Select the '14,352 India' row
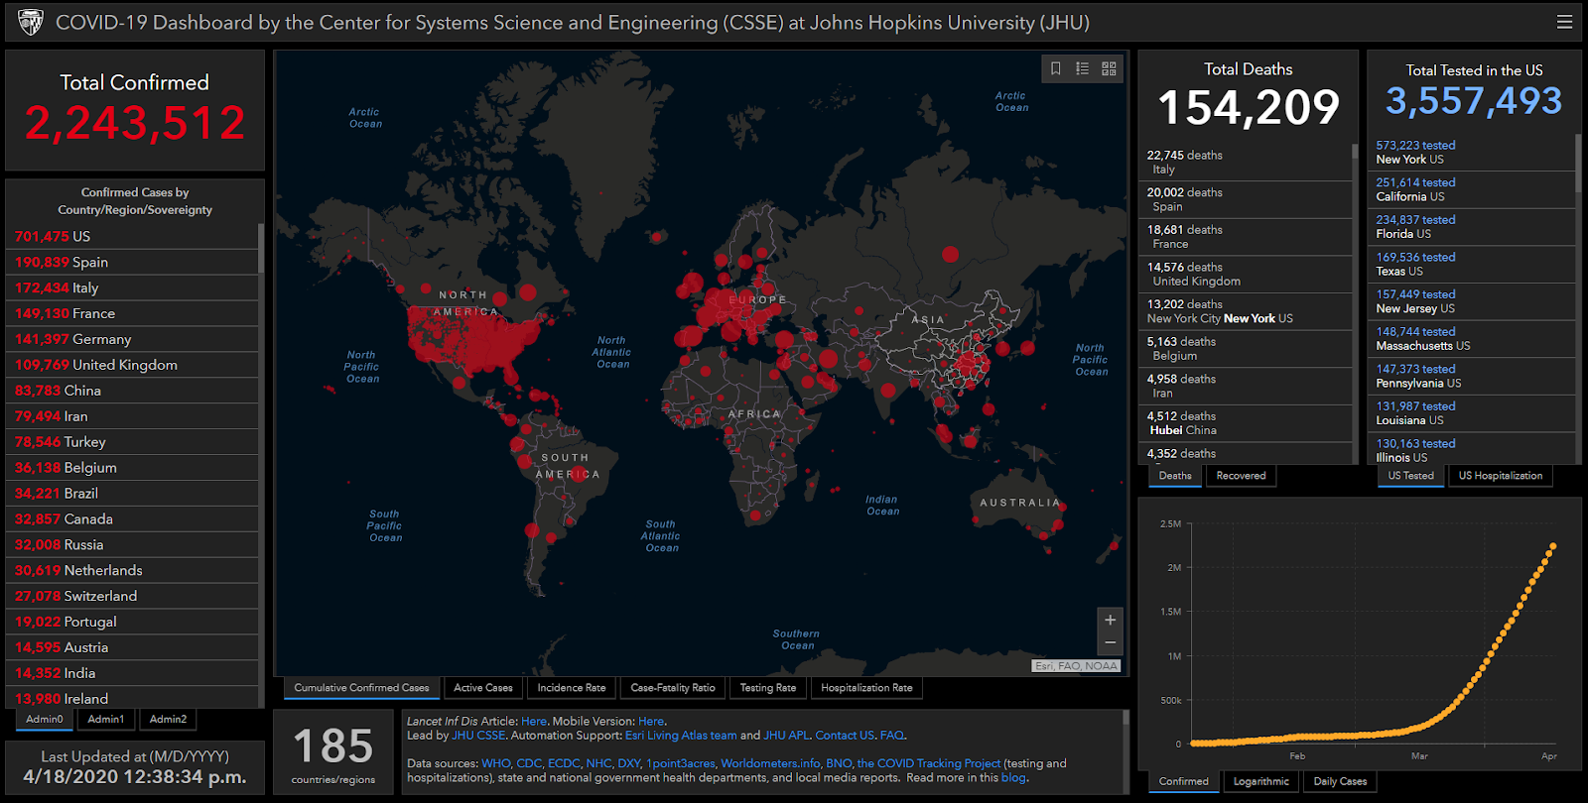Image resolution: width=1588 pixels, height=803 pixels. (133, 673)
